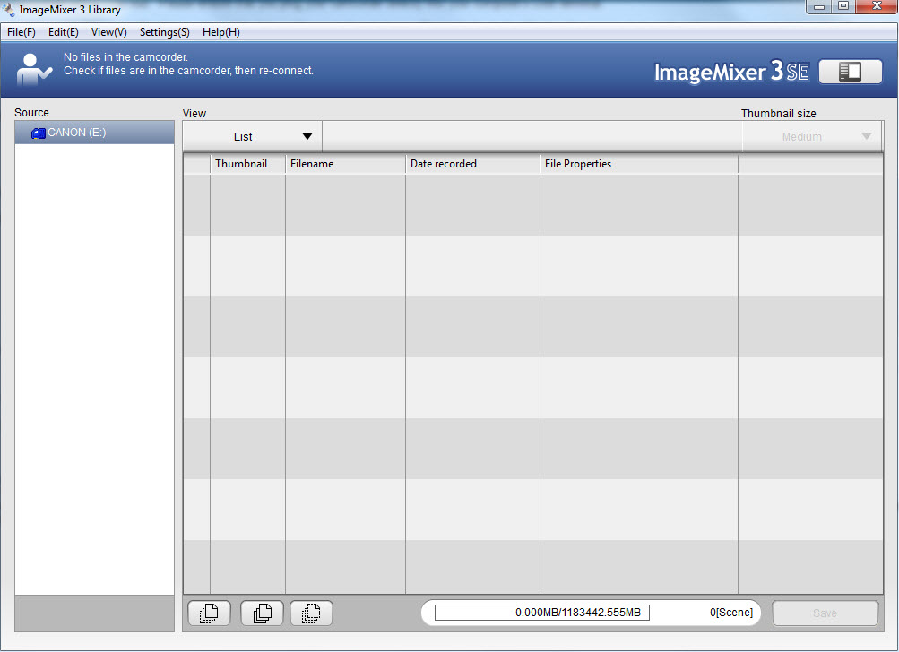Click the camcorder drive icon next to CANON
Image resolution: width=899 pixels, height=652 pixels.
point(39,133)
